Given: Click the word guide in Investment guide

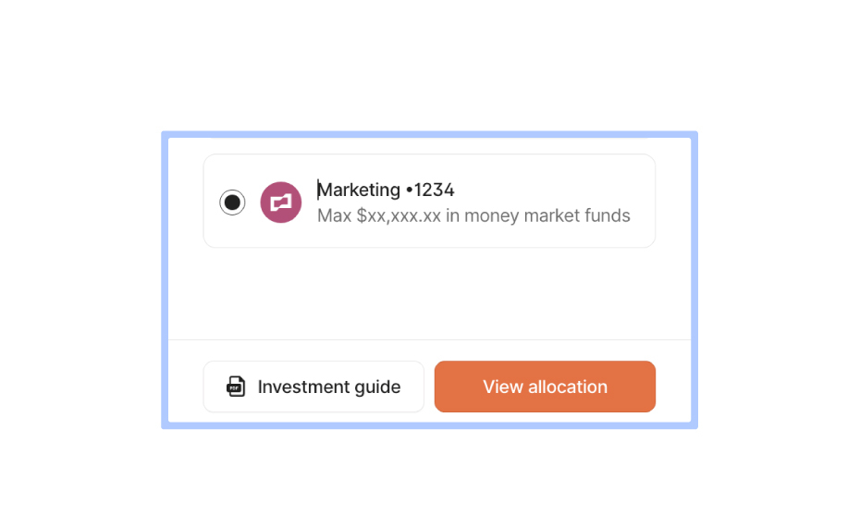Looking at the screenshot, I should tap(377, 387).
